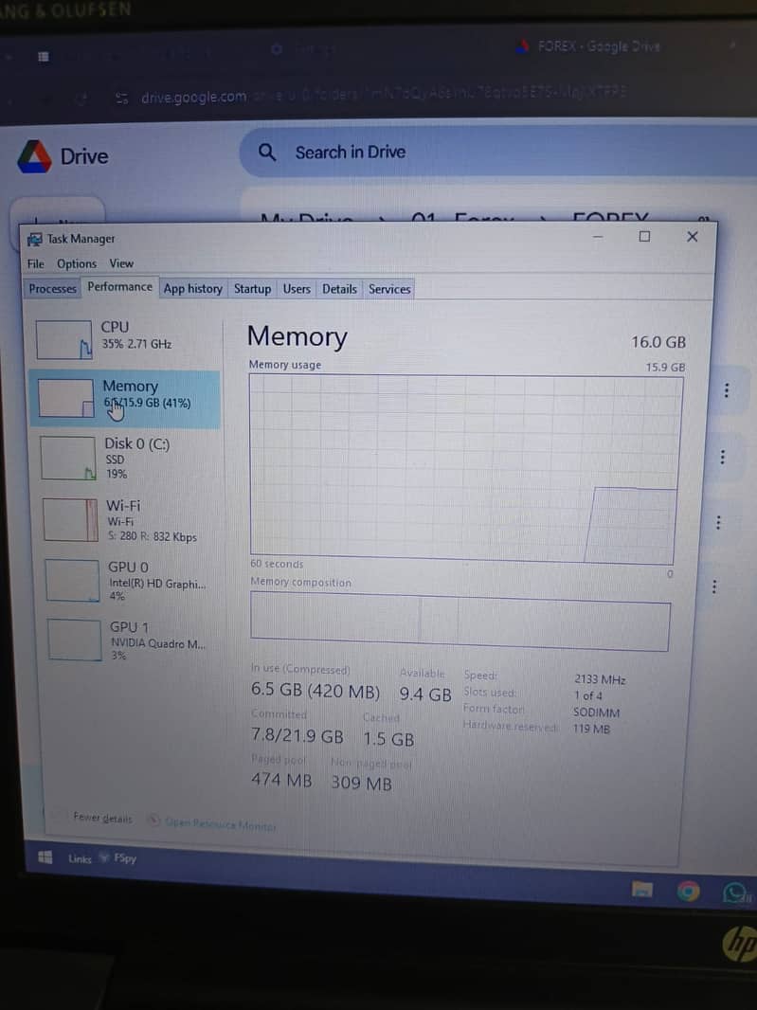
Task: Click the 60 seconds graph label
Action: [x=277, y=564]
